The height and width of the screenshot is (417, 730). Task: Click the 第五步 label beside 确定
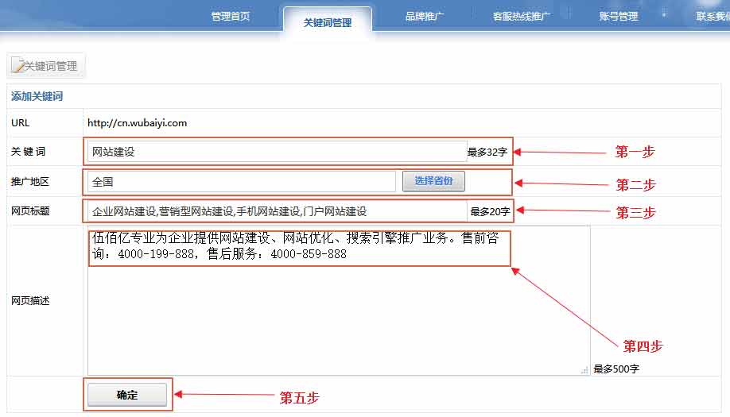pos(299,398)
